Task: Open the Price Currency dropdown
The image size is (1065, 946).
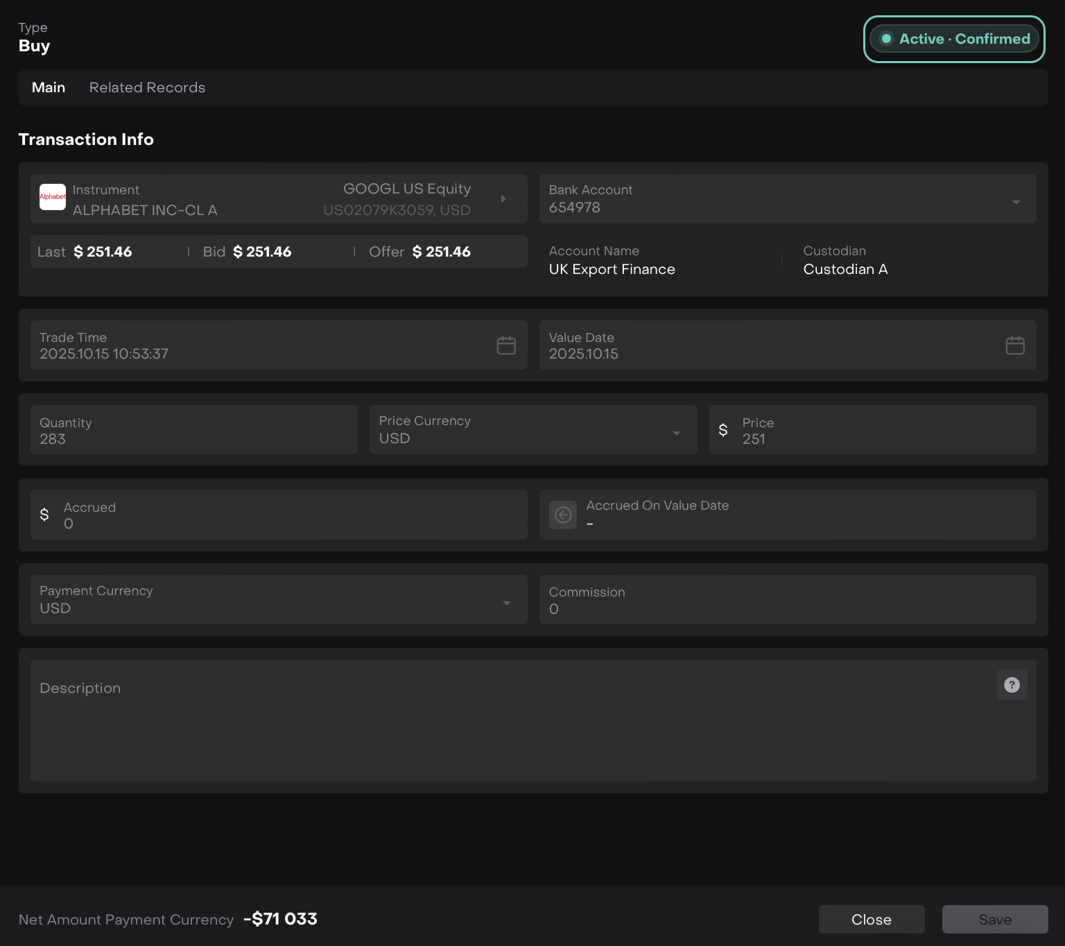Action: click(x=676, y=433)
